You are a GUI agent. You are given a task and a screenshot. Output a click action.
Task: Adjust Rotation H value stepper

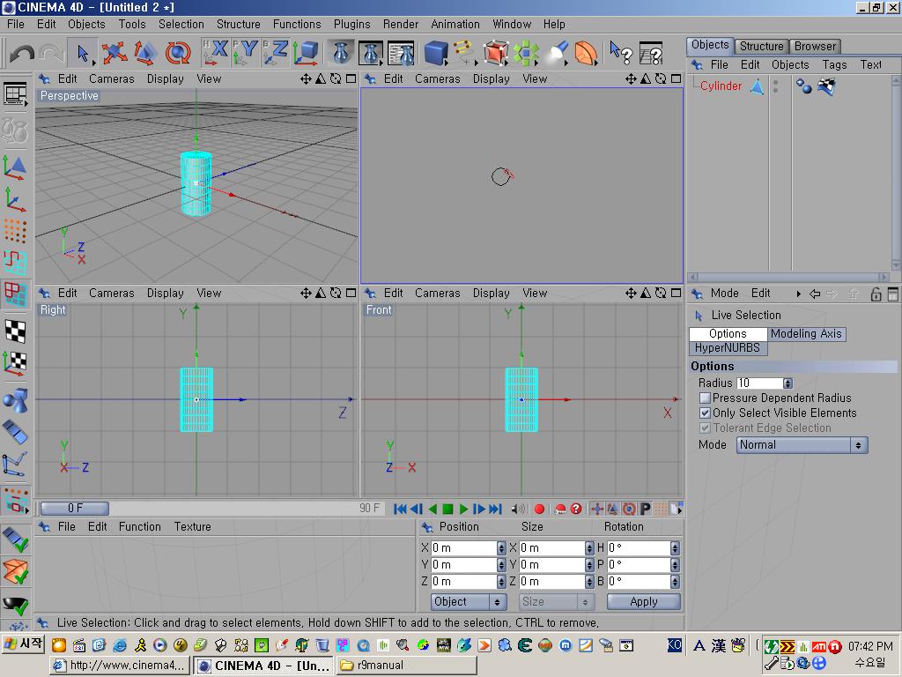675,548
